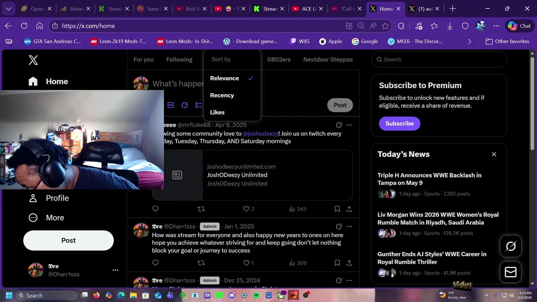Click the What's happening compose field
Screen dimensions: 537x302
click(178, 83)
